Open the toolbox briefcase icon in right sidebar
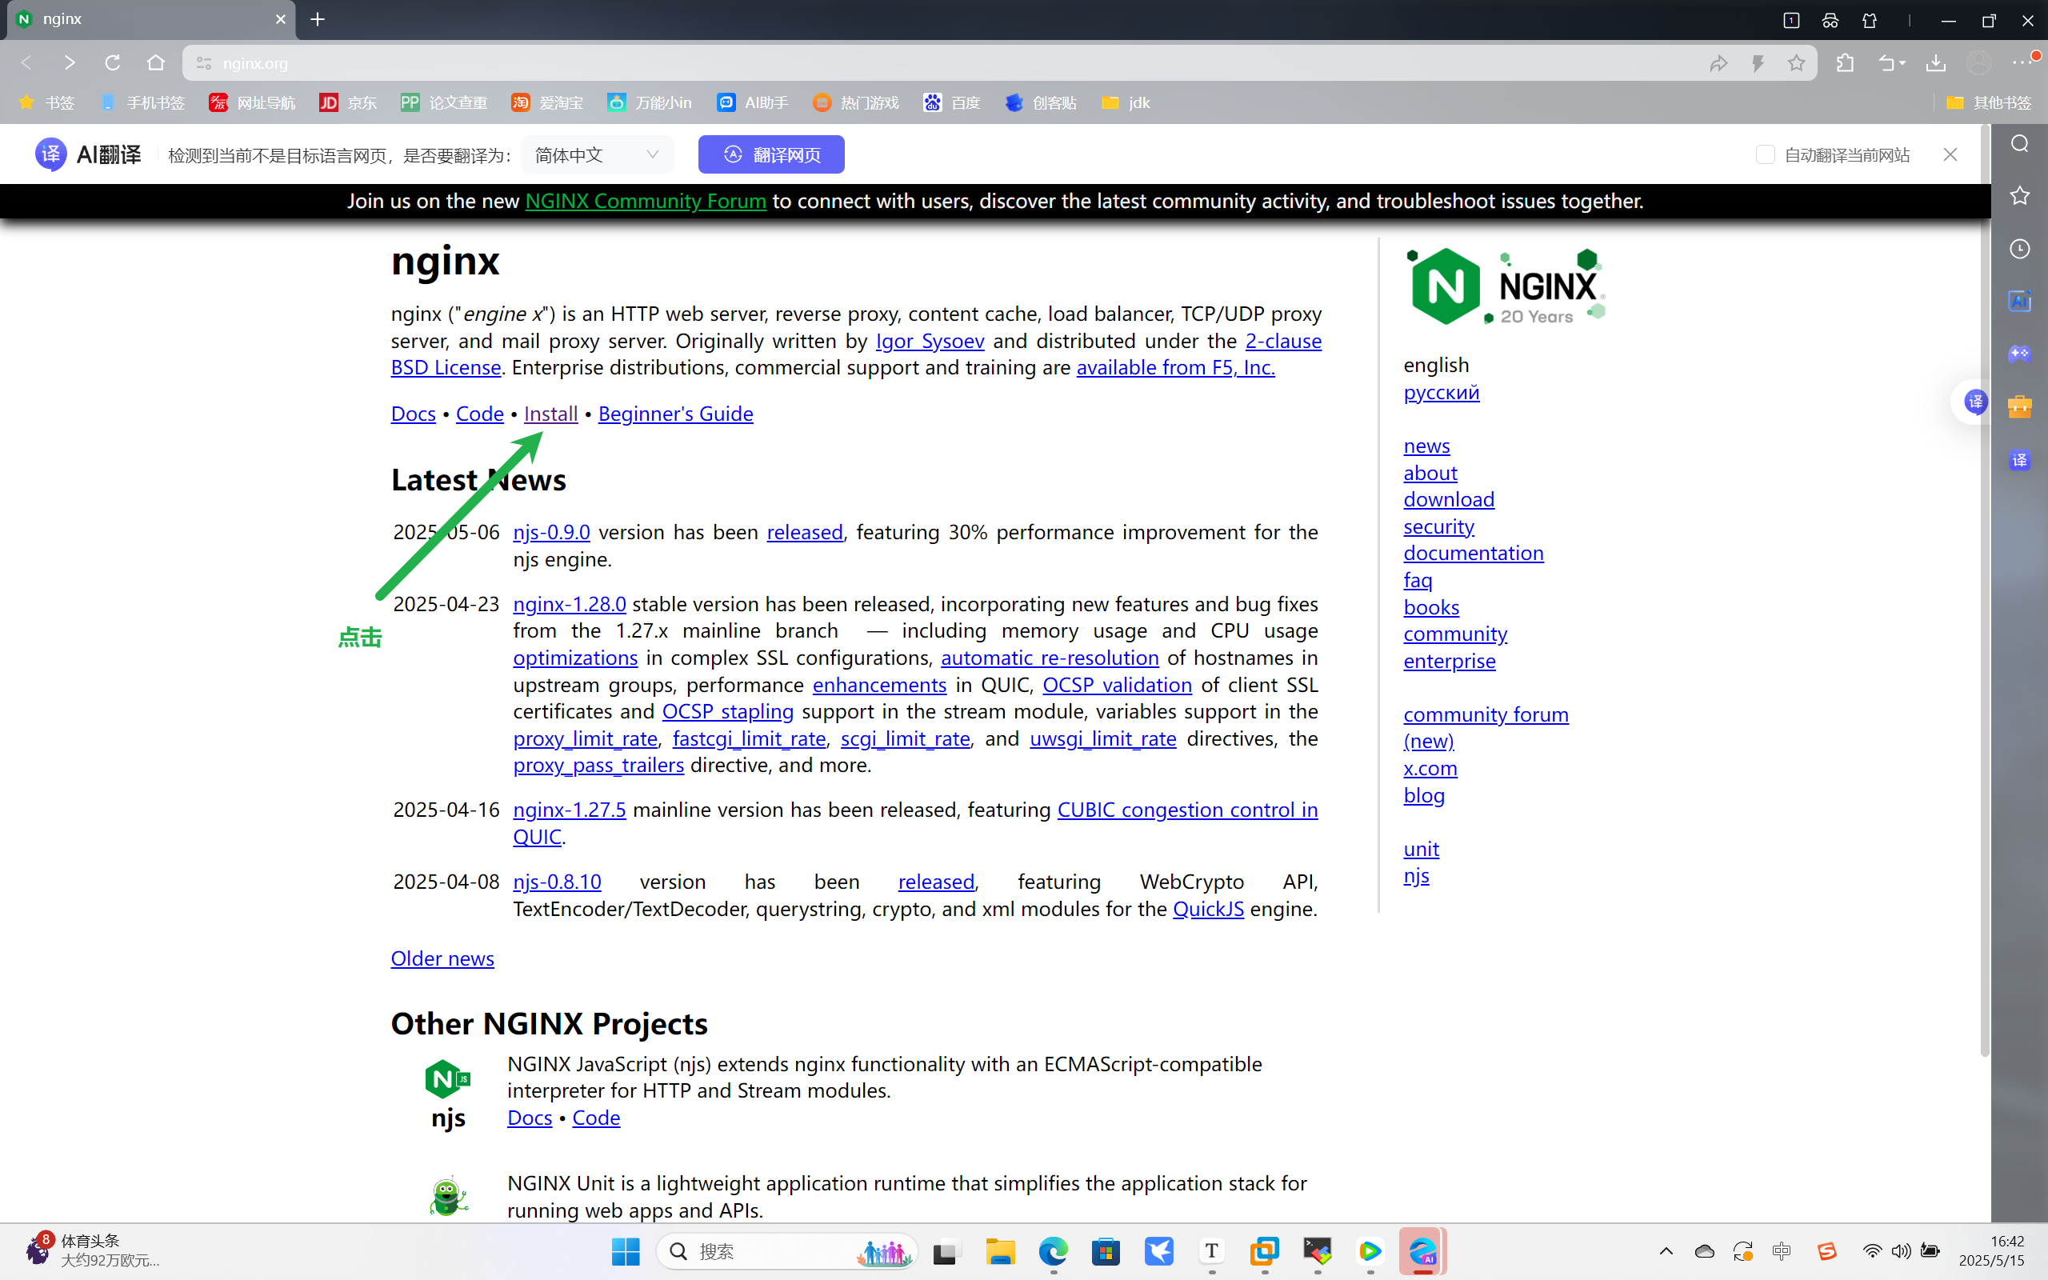 tap(2021, 407)
